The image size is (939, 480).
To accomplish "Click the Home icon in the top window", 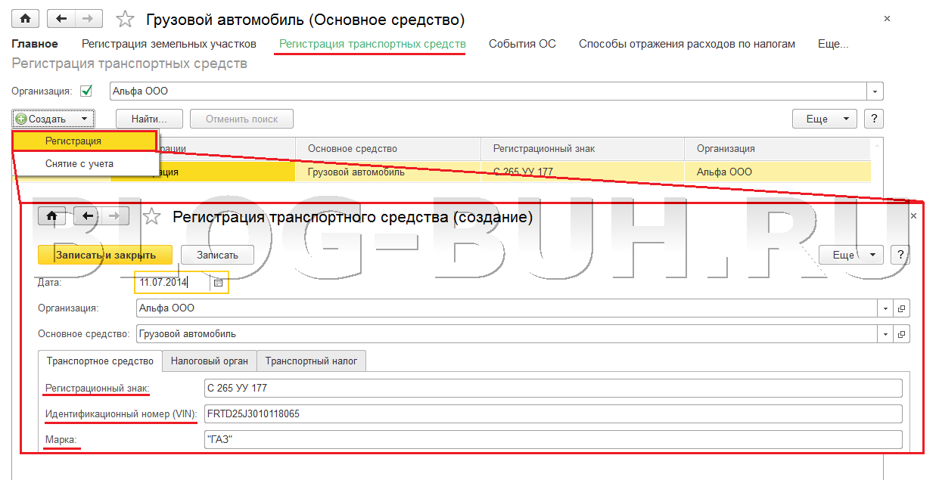I will pos(26,19).
